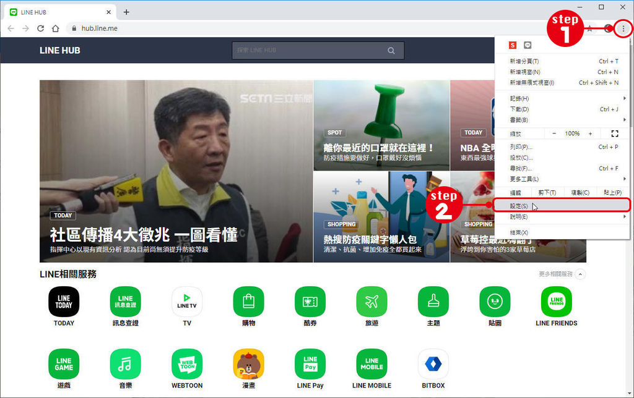Open the 訊息查證 service icon
The height and width of the screenshot is (398, 634).
(125, 302)
